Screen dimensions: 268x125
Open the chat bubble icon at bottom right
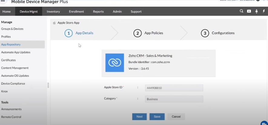click(x=264, y=123)
